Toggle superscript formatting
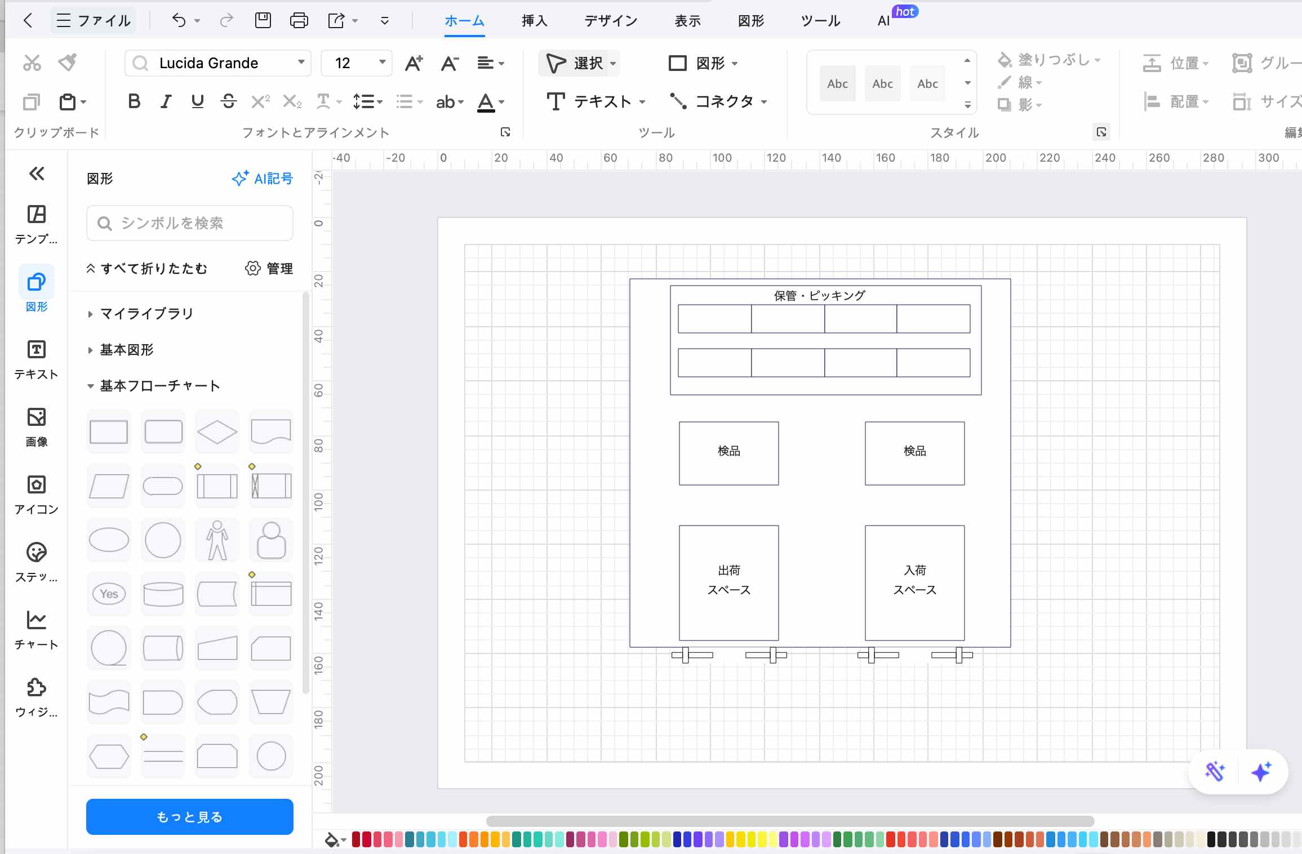The width and height of the screenshot is (1302, 854). pyautogui.click(x=260, y=101)
